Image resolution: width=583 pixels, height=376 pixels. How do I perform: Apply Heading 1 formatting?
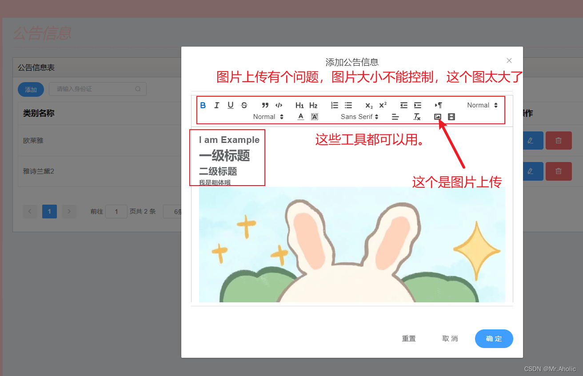(x=299, y=105)
